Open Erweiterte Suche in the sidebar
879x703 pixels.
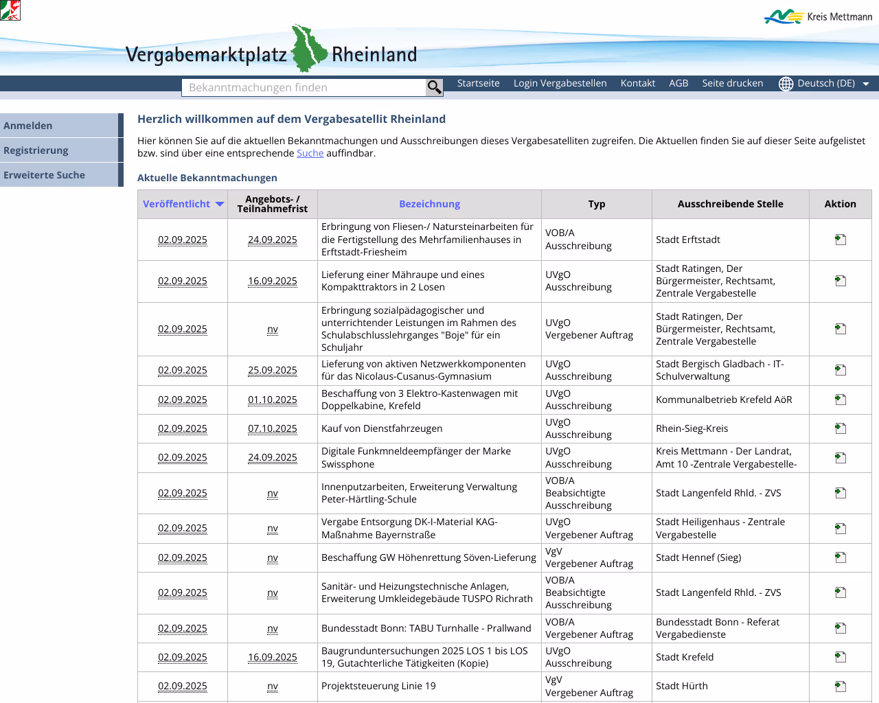click(x=61, y=175)
